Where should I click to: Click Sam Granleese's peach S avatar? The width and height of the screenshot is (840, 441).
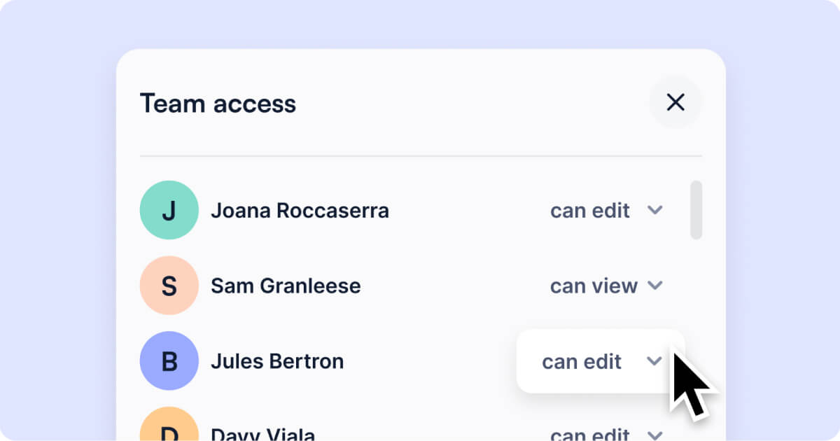coord(169,286)
